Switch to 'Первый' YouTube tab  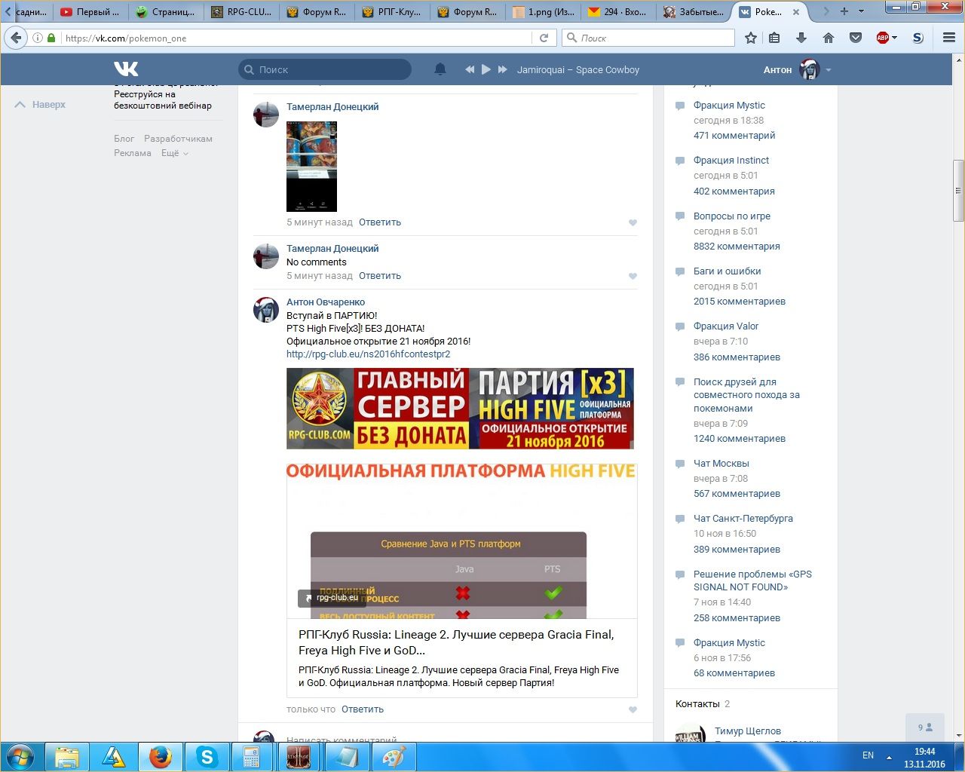[90, 11]
